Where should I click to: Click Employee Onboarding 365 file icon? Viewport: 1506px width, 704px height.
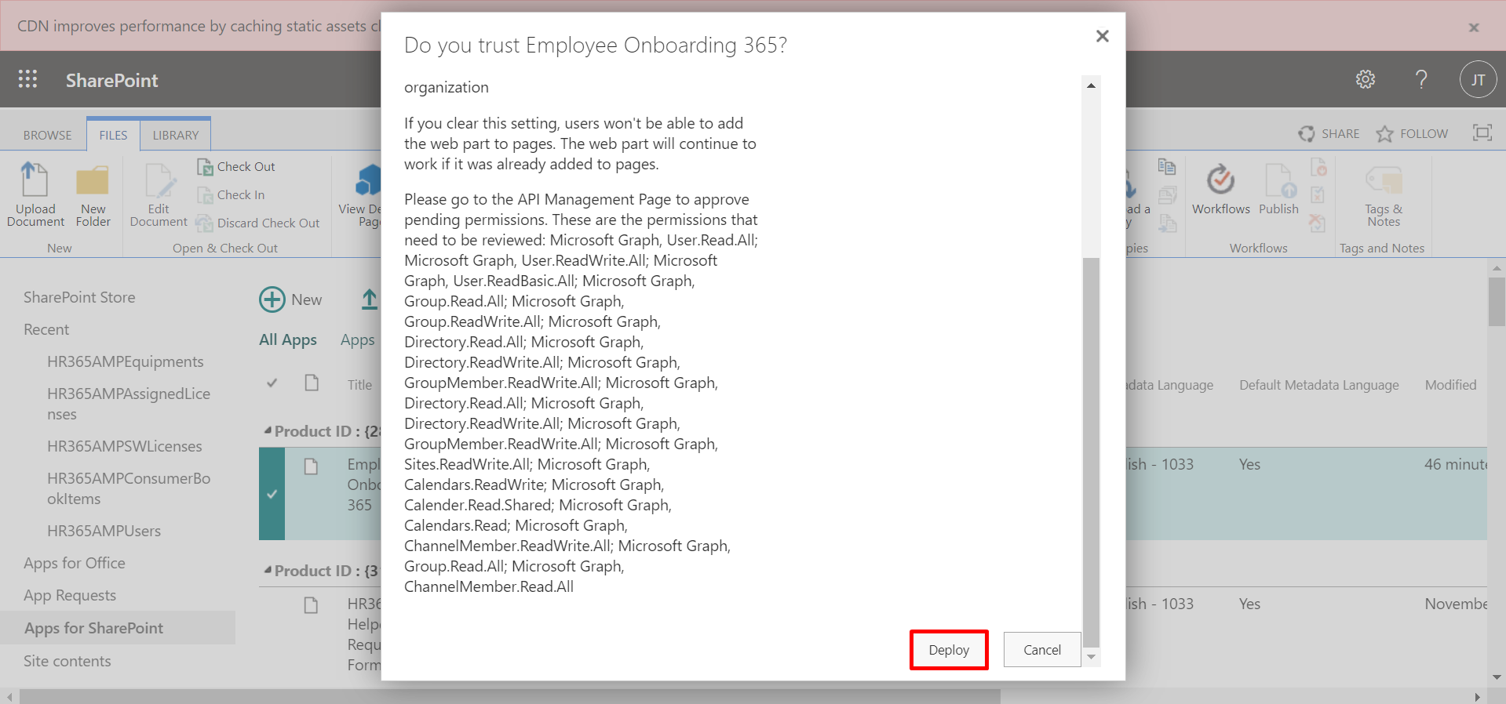coord(311,466)
